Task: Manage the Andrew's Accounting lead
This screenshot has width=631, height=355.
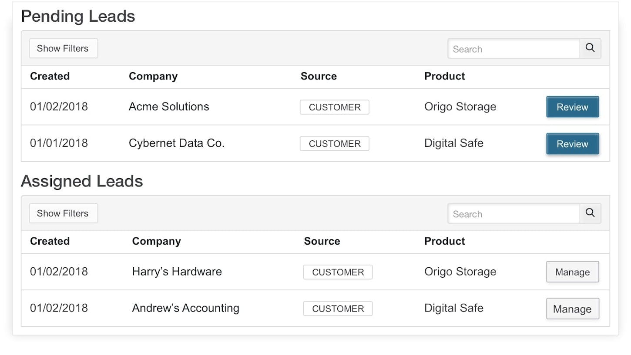Action: click(x=572, y=309)
